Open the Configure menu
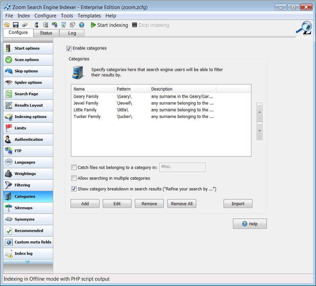The height and width of the screenshot is (286, 316). (45, 16)
